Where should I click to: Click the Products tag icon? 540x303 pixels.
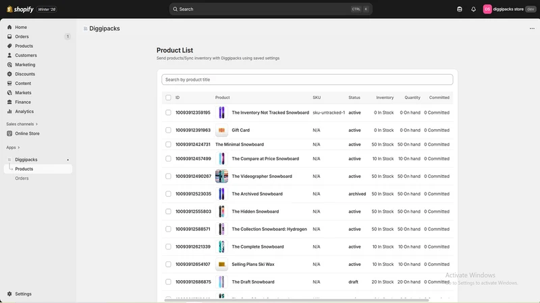[x=9, y=46]
